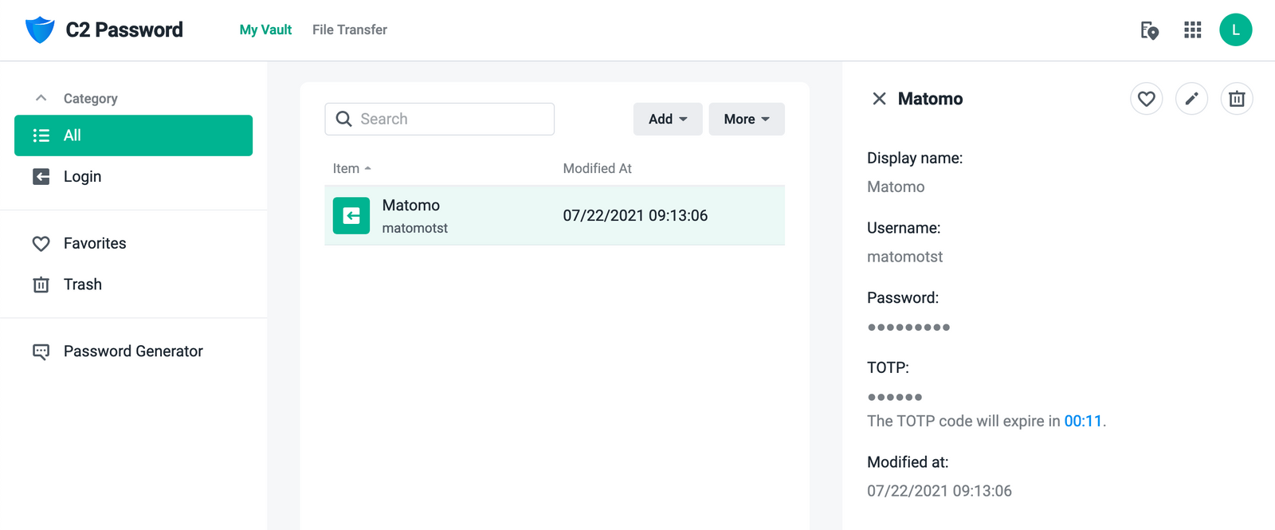Click the 07/22/2021 09:13:06 list cell
The height and width of the screenshot is (530, 1275).
635,215
